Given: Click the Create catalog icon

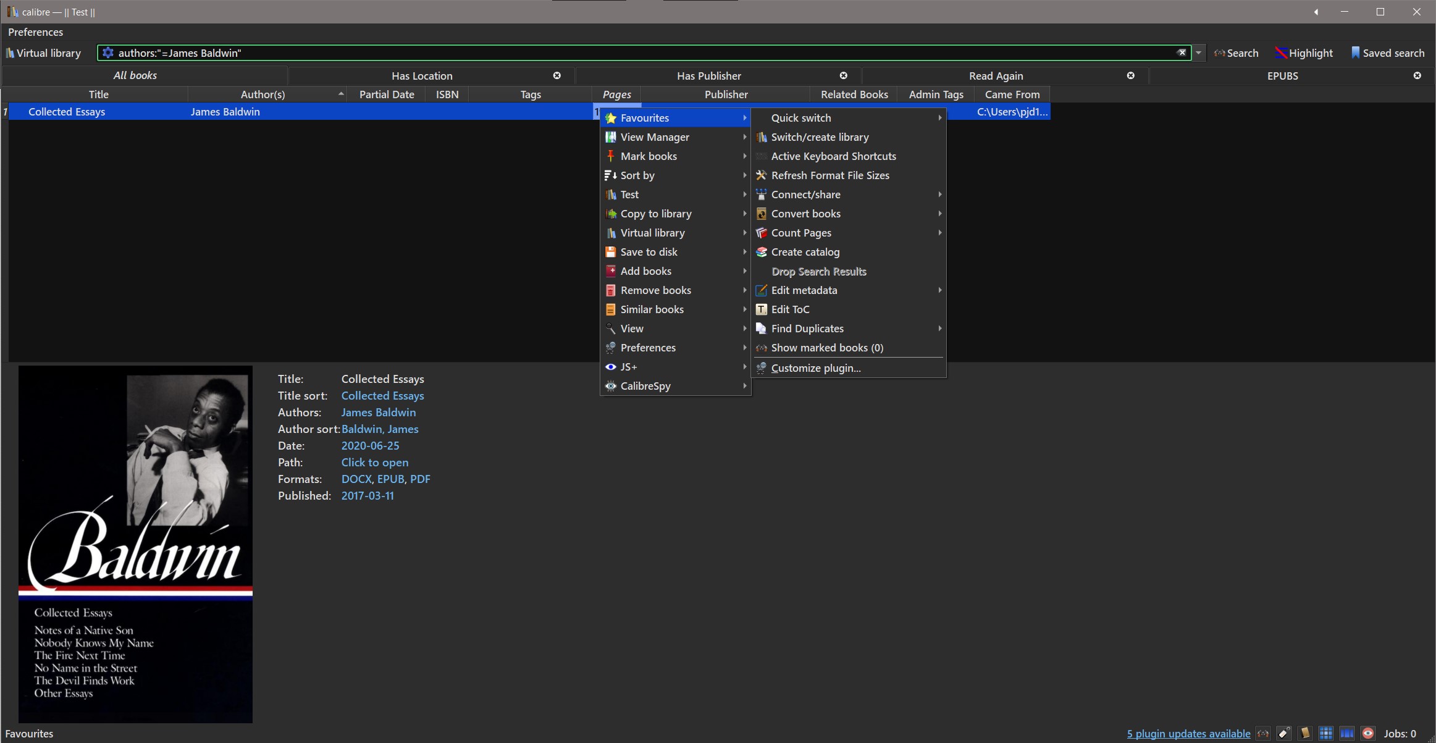Looking at the screenshot, I should 762,252.
